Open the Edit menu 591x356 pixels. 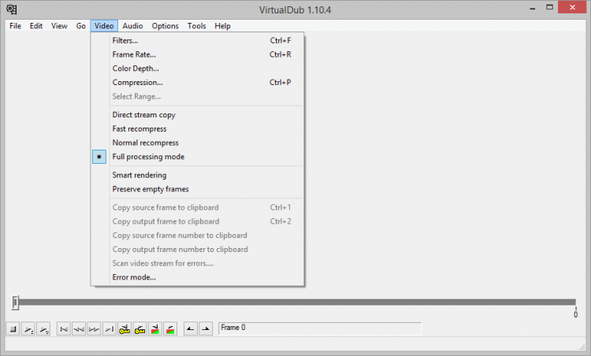click(x=36, y=26)
